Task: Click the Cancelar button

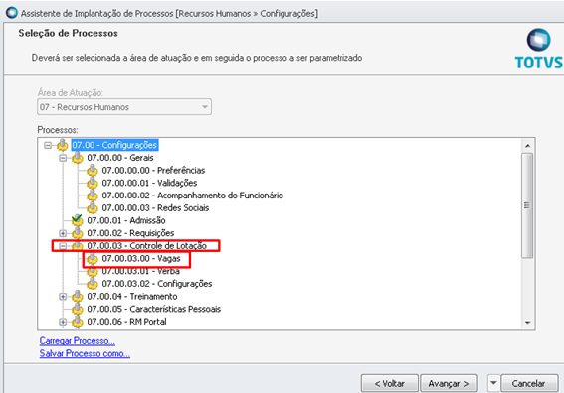Action: [x=529, y=383]
